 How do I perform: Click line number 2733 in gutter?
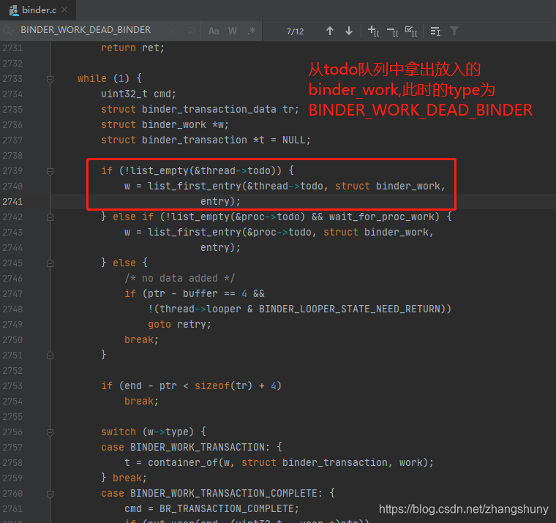[x=12, y=79]
